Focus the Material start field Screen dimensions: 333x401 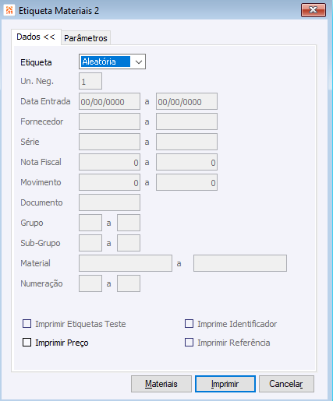point(126,263)
